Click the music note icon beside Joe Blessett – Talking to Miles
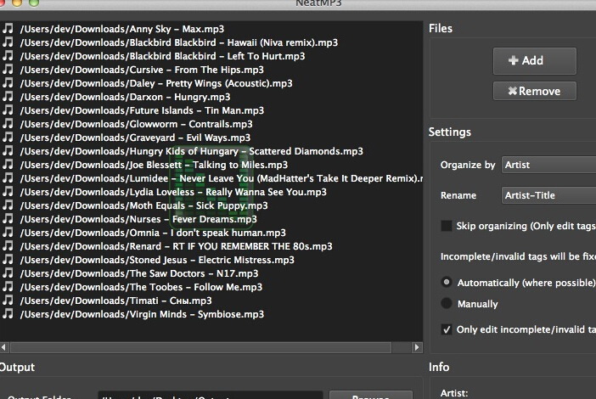Viewport: 596px width, 399px height. [x=8, y=165]
